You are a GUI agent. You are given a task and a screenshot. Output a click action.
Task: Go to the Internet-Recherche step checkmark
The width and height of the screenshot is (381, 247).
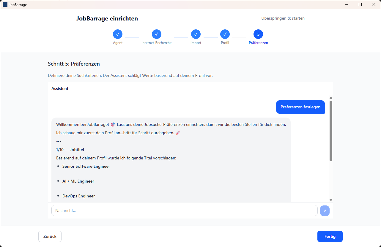(157, 34)
